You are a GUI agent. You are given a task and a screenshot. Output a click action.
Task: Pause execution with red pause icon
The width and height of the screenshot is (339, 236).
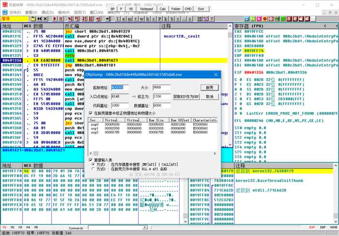click(61, 19)
